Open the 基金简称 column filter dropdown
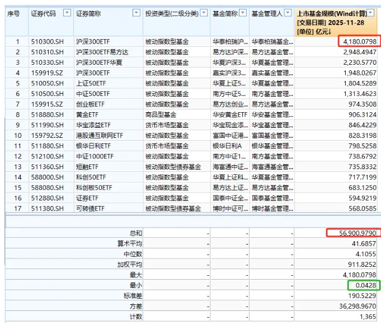The height and width of the screenshot is (326, 381). click(243, 13)
